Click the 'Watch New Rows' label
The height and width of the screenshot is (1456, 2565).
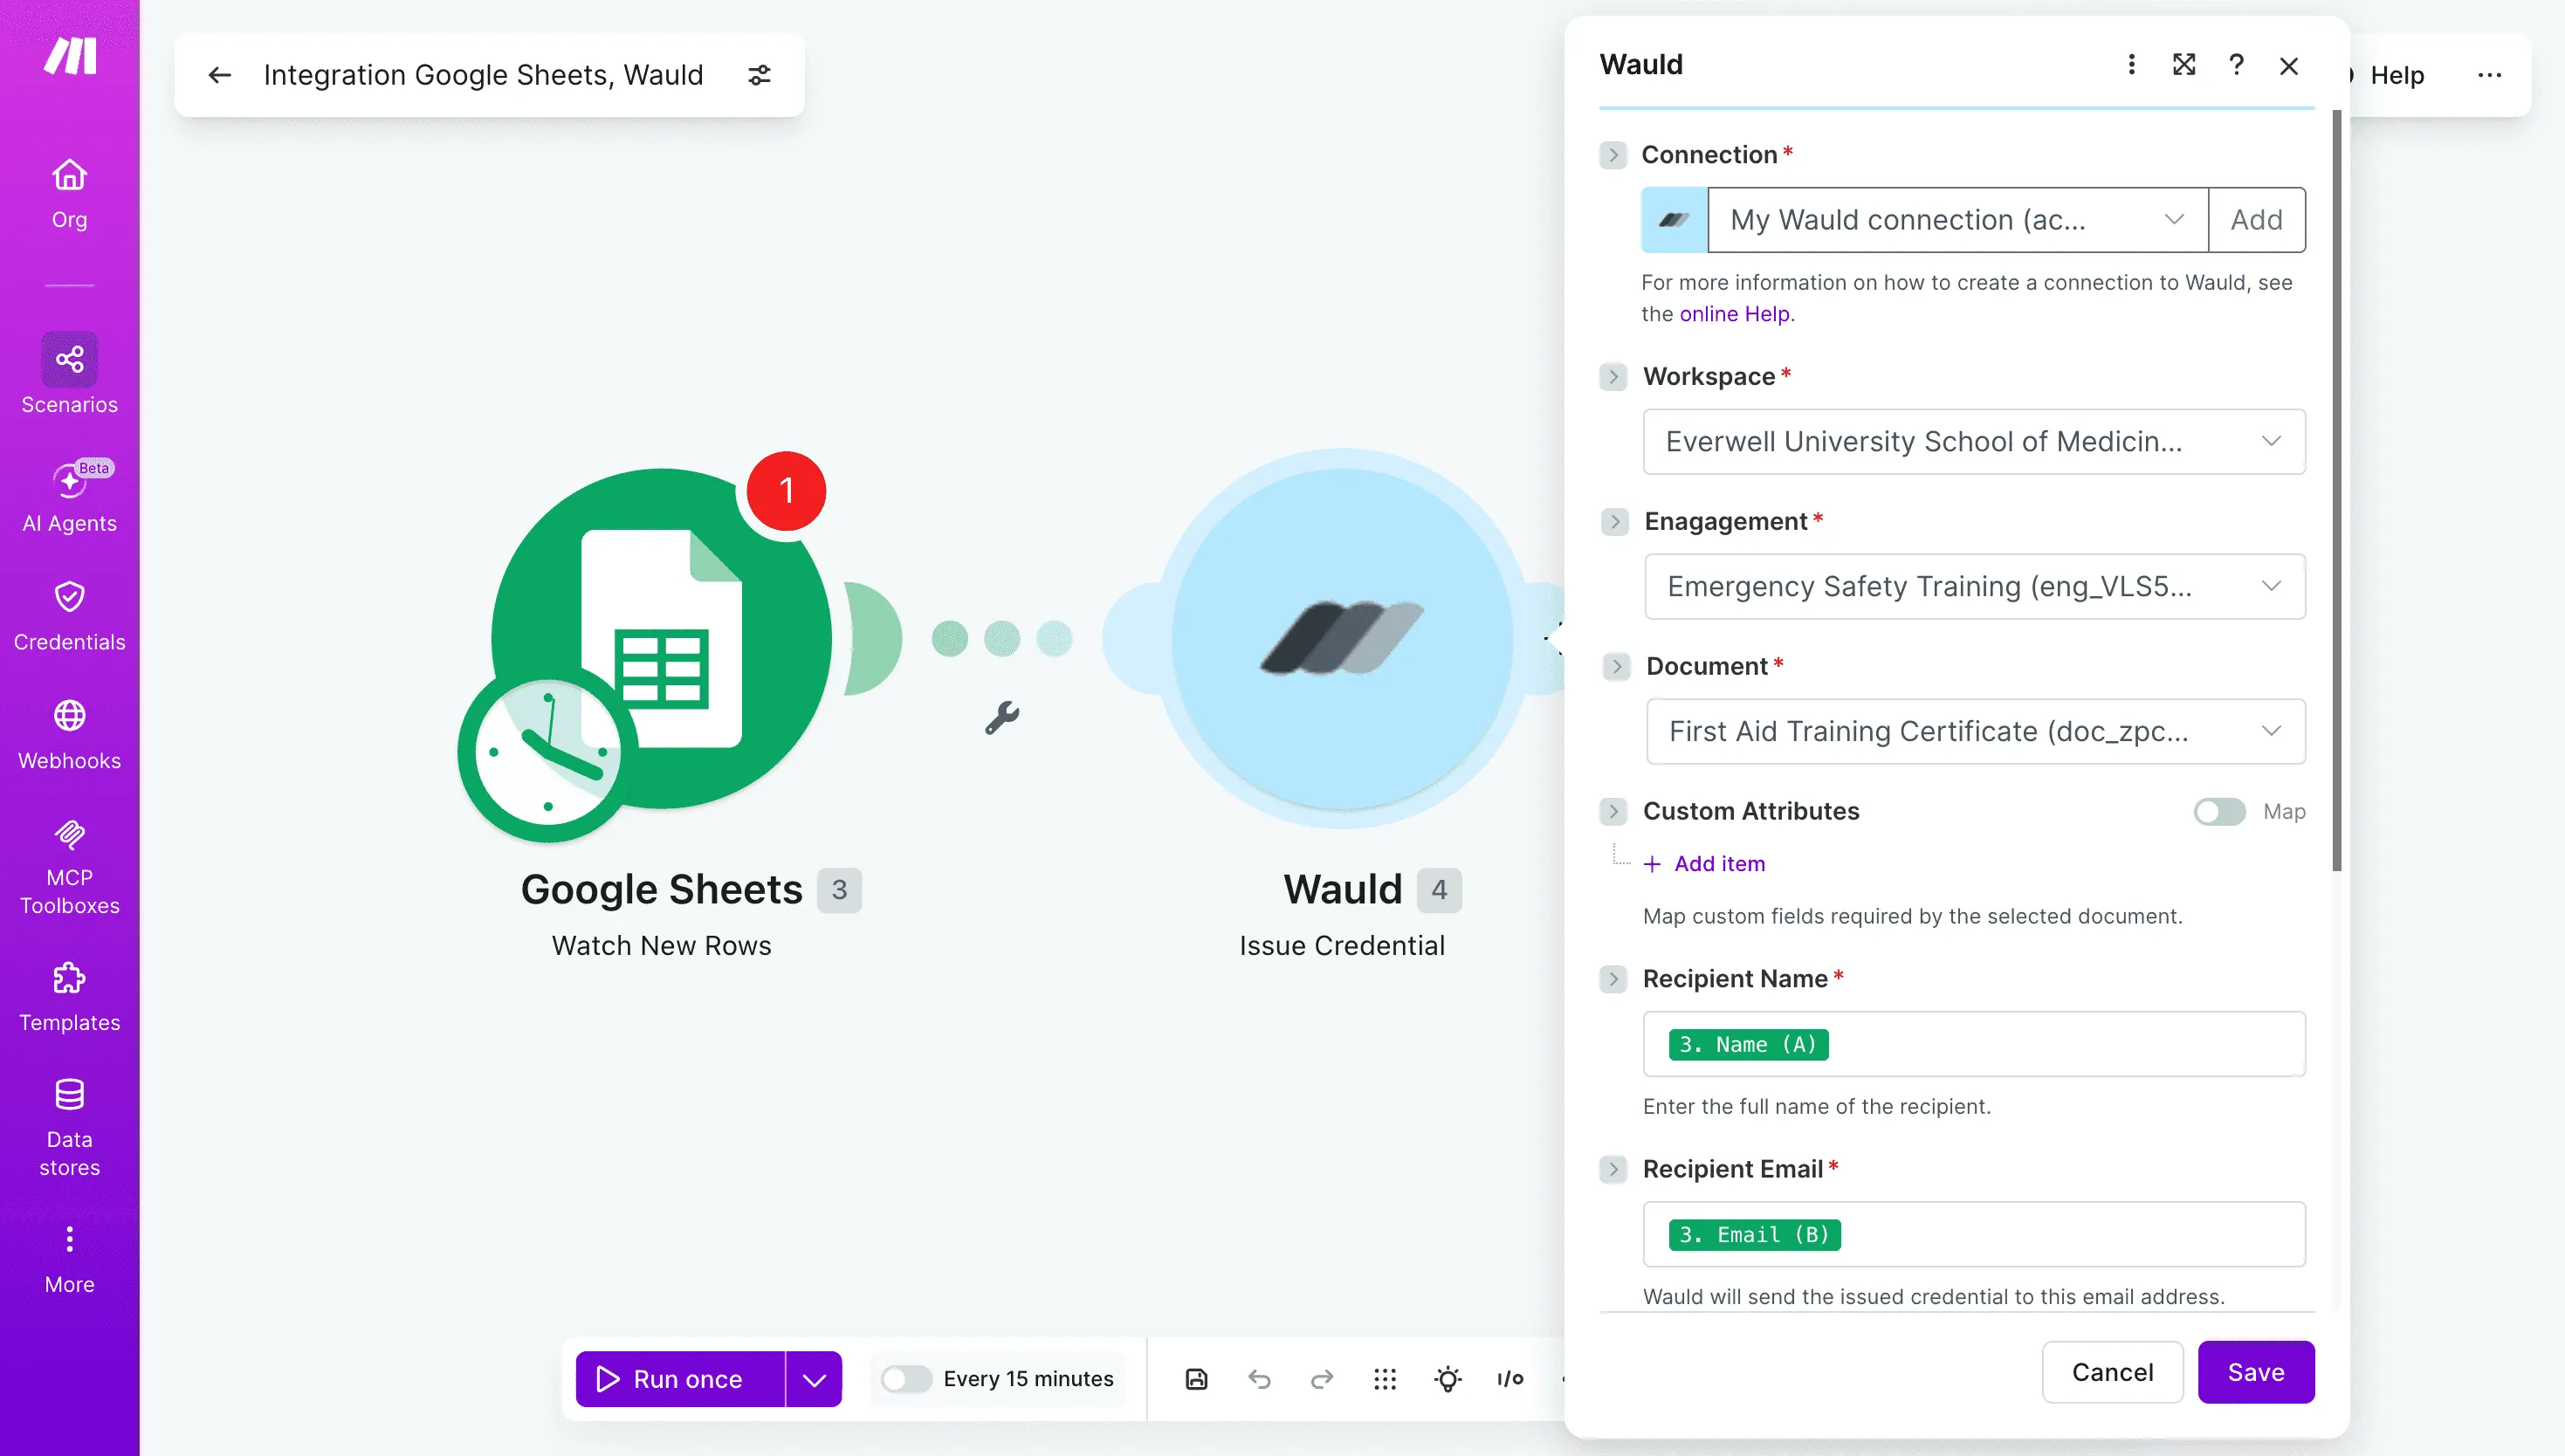pyautogui.click(x=662, y=946)
